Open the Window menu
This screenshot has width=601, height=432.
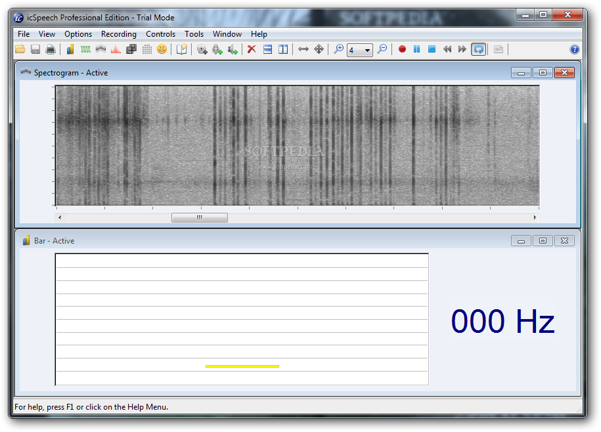pyautogui.click(x=227, y=34)
